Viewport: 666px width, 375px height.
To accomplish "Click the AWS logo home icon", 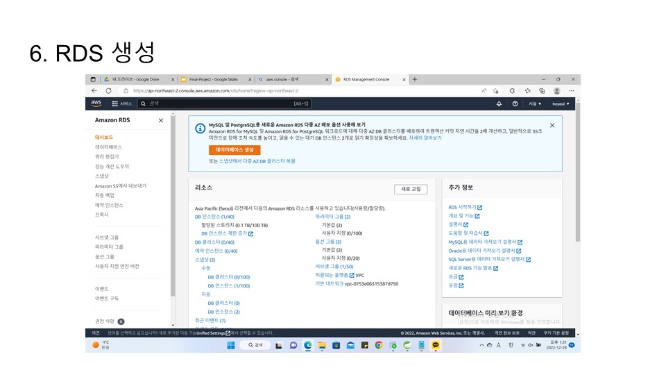I will [96, 103].
